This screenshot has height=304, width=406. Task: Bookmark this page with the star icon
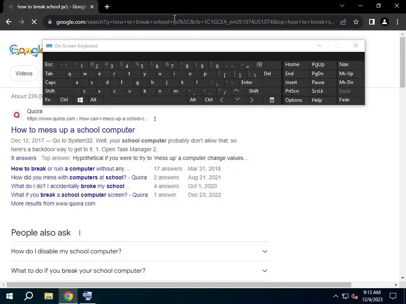(356, 22)
